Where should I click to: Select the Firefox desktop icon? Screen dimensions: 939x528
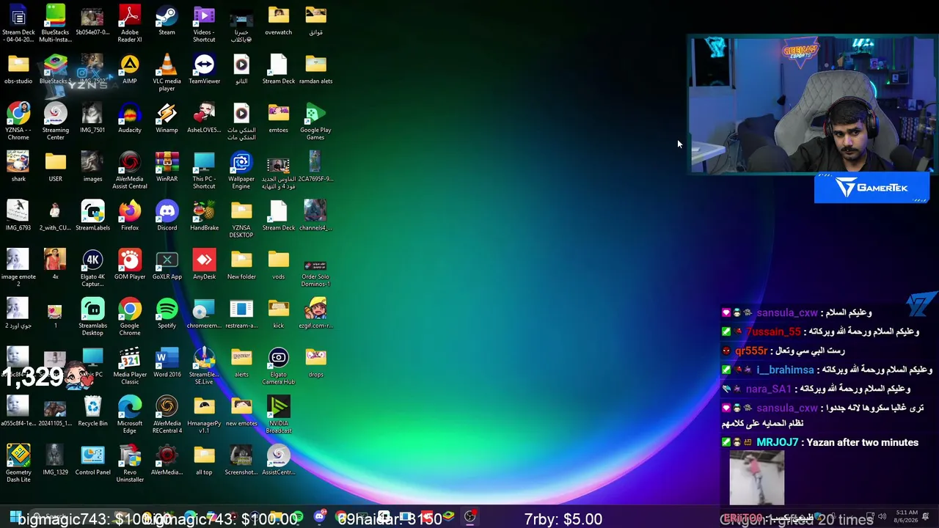pos(130,216)
